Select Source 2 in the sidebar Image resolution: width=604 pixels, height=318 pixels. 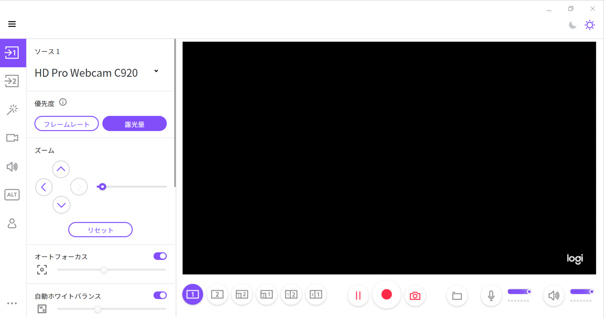pos(12,81)
